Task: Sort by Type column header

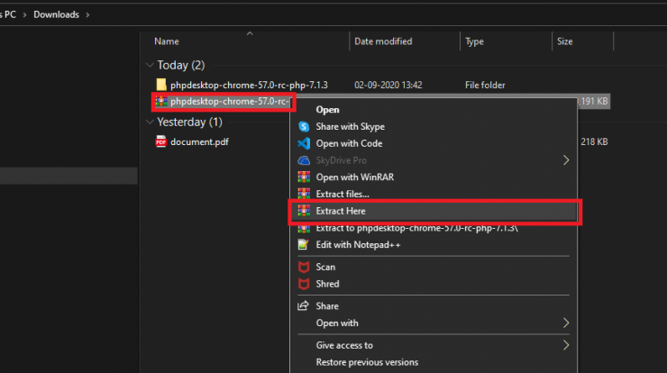Action: tap(474, 41)
